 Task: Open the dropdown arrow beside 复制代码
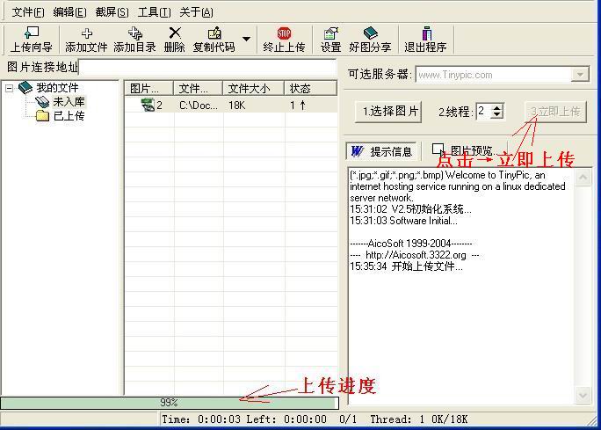coord(246,40)
